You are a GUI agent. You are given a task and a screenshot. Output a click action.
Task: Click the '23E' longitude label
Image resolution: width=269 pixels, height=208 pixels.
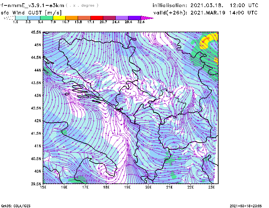[212, 187]
